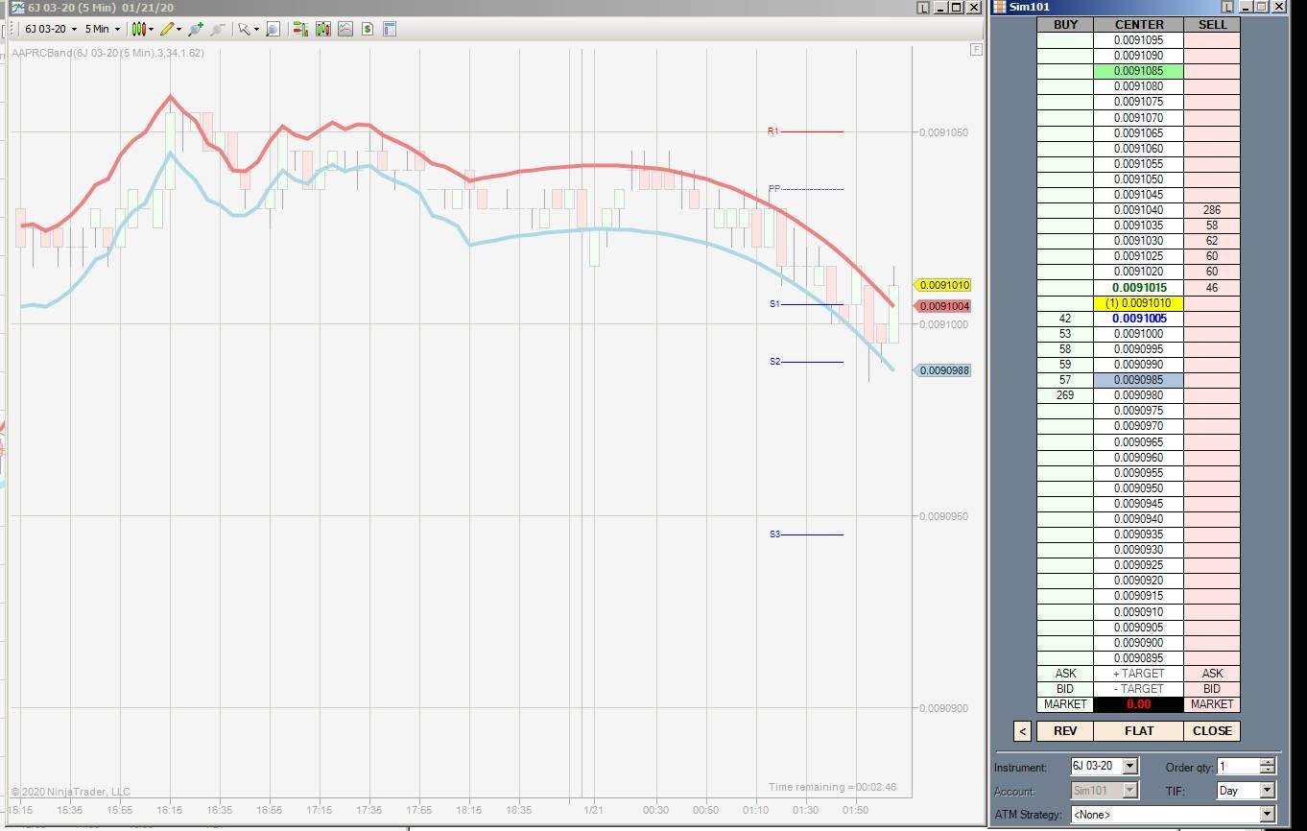The image size is (1307, 831).
Task: Click the buy size 42 cell
Action: coord(1065,319)
